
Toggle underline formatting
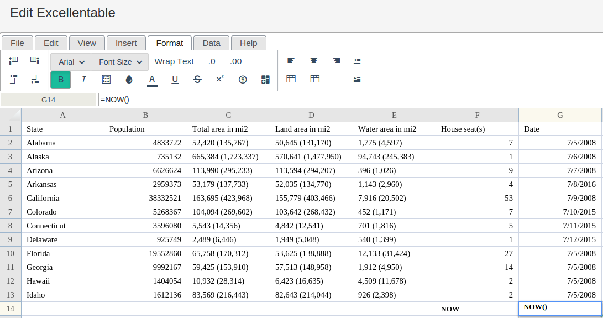click(x=175, y=80)
